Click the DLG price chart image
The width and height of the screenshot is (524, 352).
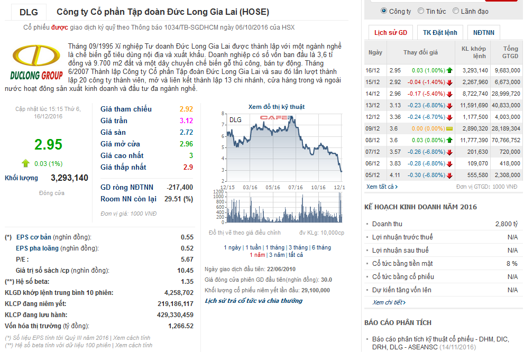[x=283, y=166]
